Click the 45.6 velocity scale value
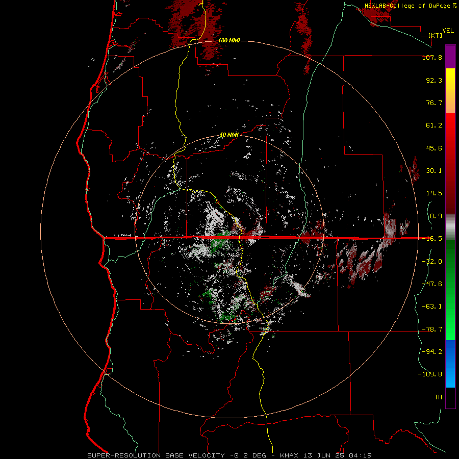This screenshot has width=459, height=459. (x=434, y=148)
